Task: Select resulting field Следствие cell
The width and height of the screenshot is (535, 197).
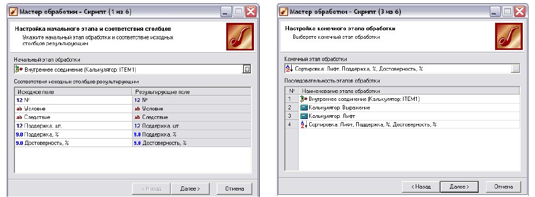Action: (192, 117)
